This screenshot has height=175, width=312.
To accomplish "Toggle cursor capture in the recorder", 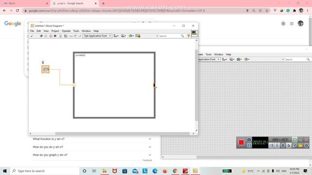I will coord(289,145).
